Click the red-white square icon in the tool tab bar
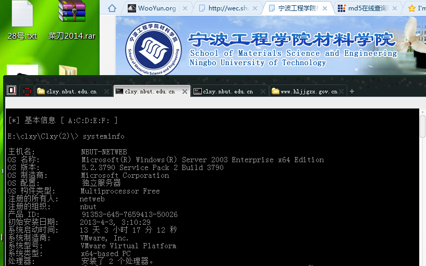Viewport: 426px width, 266px height. pyautogui.click(x=11, y=90)
